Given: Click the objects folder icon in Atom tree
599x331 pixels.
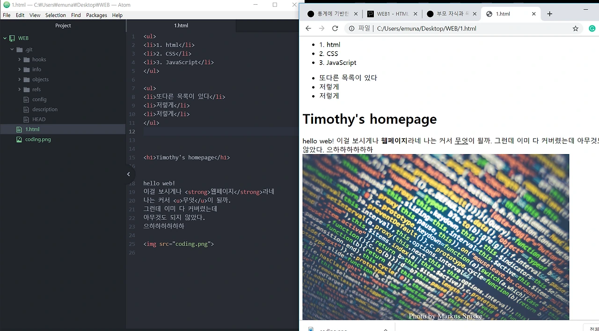Looking at the screenshot, I should point(26,79).
